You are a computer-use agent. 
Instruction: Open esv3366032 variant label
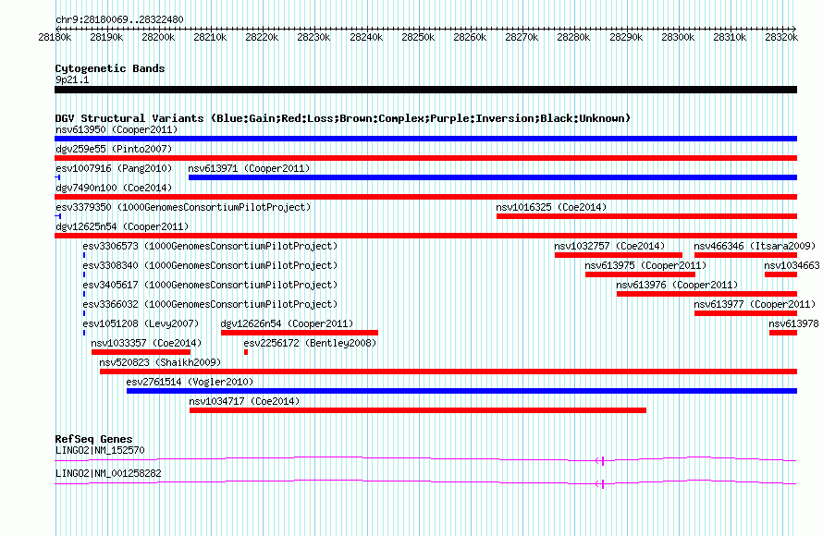click(x=210, y=304)
